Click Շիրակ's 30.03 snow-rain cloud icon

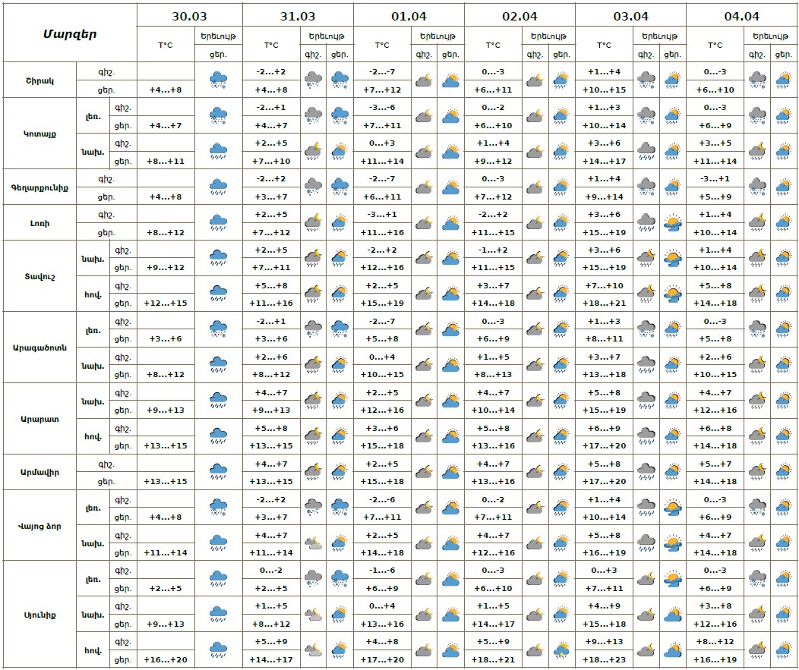(219, 80)
